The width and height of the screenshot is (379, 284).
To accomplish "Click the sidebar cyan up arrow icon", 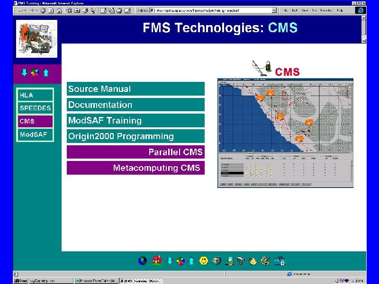I will pos(46,72).
